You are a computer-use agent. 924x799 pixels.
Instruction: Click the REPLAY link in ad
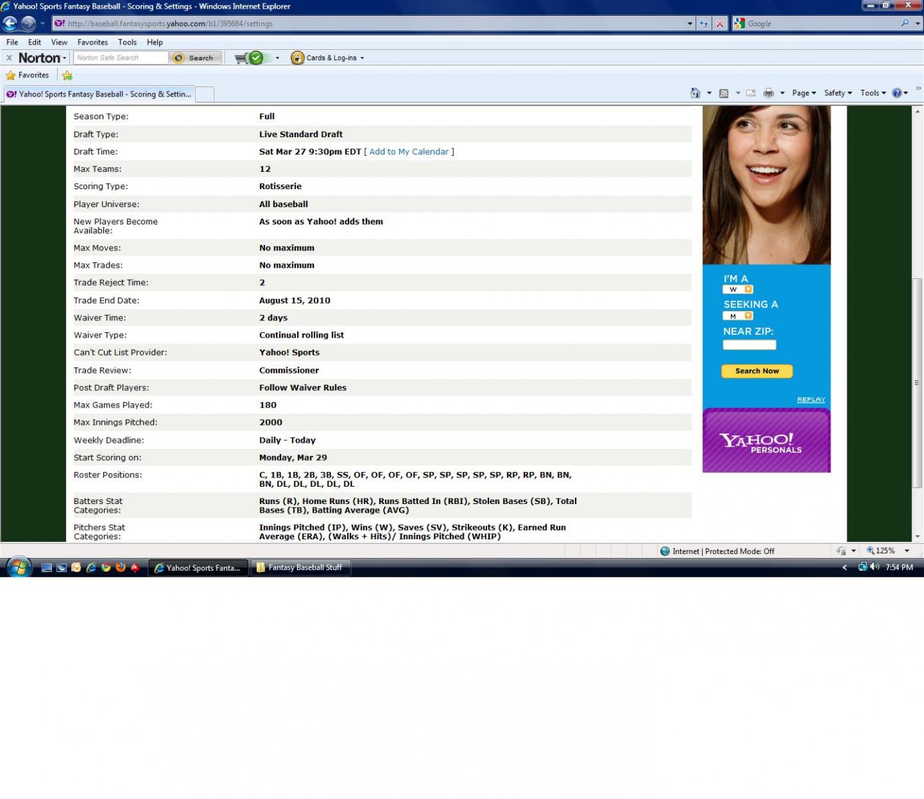coord(811,400)
